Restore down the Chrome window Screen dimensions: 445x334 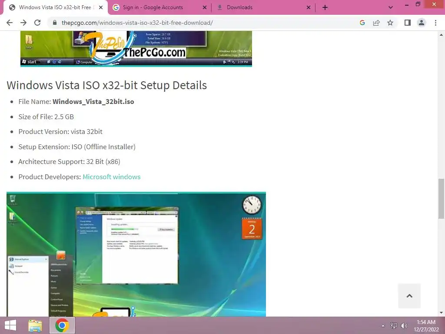pos(418,4)
